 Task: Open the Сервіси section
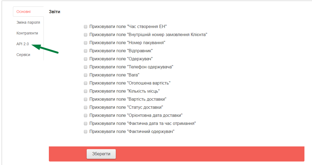(x=23, y=55)
